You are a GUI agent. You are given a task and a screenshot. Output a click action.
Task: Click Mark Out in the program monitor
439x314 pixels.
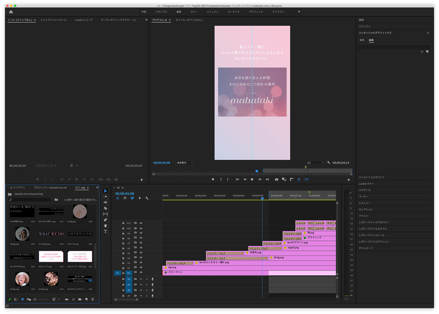[x=228, y=179]
